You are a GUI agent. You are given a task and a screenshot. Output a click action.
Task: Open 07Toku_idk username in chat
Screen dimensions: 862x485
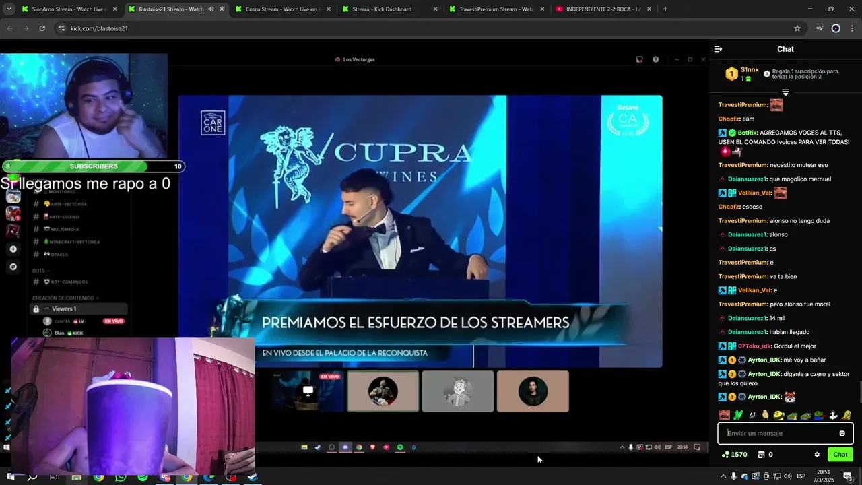[x=754, y=346]
